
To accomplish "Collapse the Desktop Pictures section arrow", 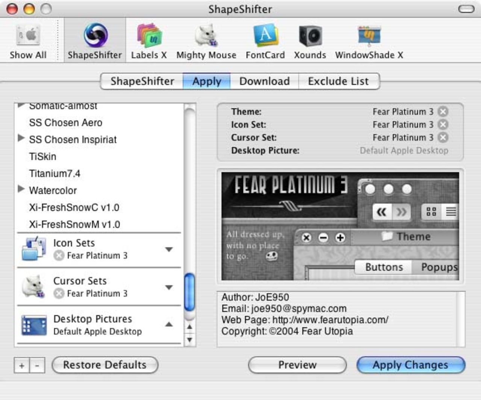I will click(169, 325).
